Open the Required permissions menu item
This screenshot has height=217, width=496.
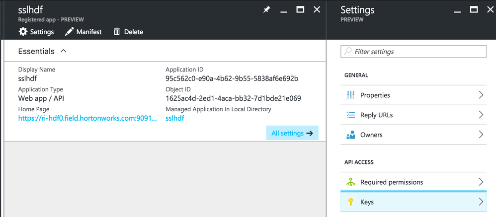392,182
